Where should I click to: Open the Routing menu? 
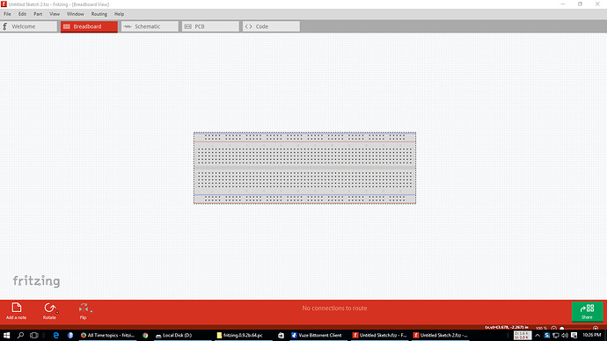(99, 14)
